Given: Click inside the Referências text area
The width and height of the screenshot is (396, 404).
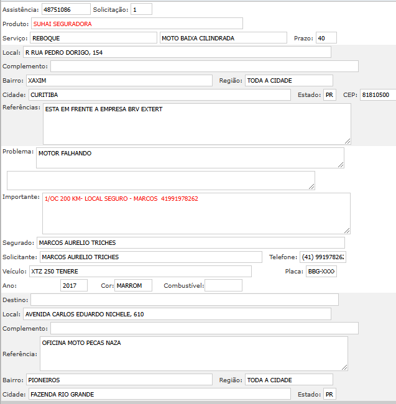Looking at the screenshot, I should click(x=196, y=124).
